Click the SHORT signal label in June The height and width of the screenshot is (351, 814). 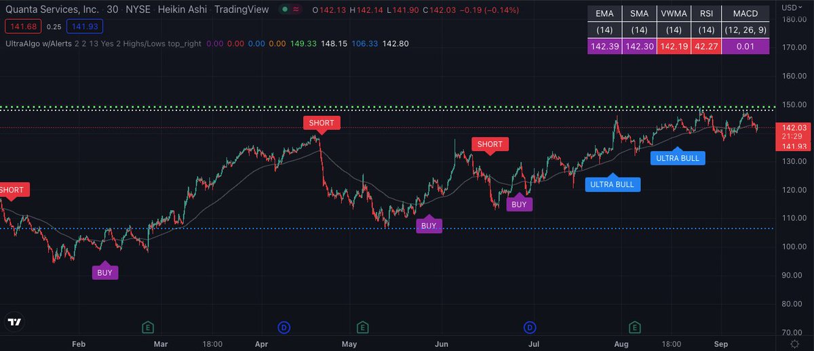[490, 144]
